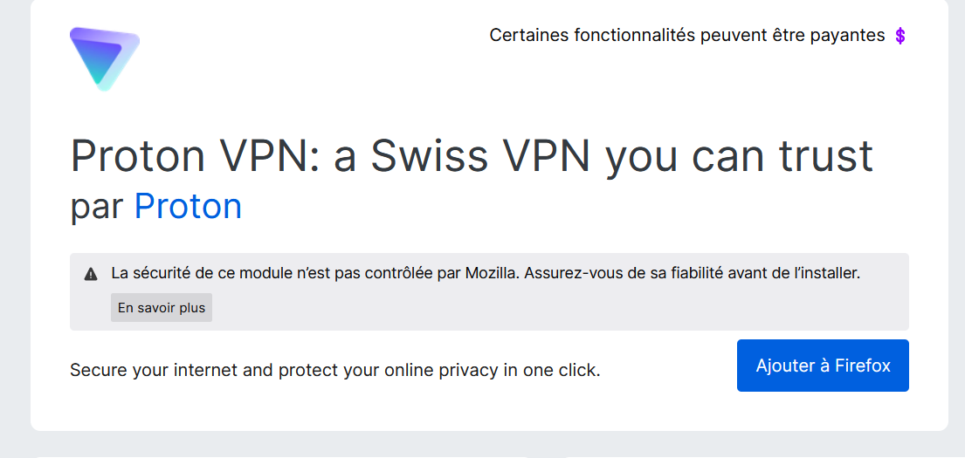965x458 pixels.
Task: Click the word 'par' before the author
Action: click(97, 209)
